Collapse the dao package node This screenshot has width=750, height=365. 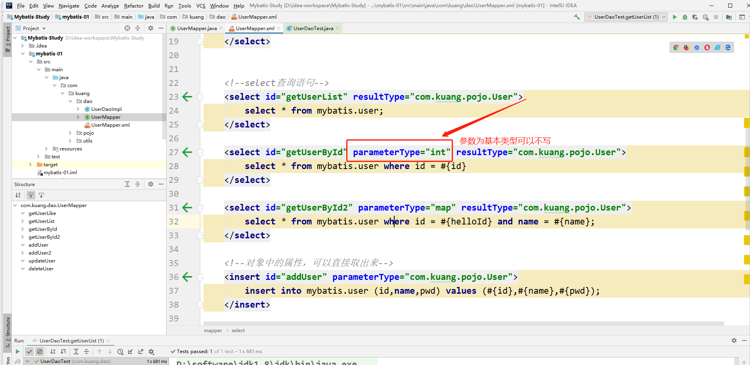(71, 101)
